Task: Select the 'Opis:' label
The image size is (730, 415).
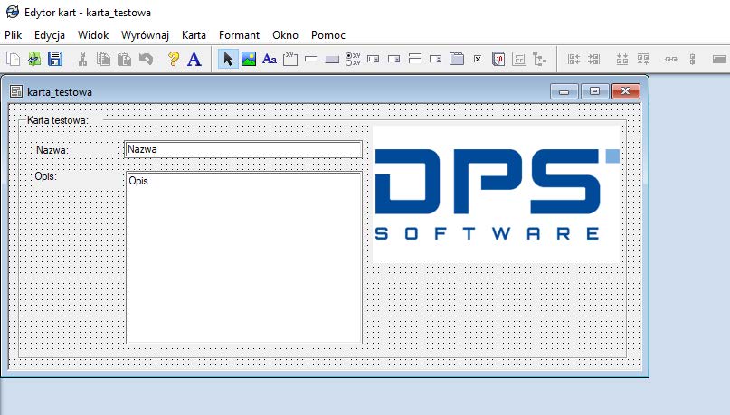Action: (45, 176)
